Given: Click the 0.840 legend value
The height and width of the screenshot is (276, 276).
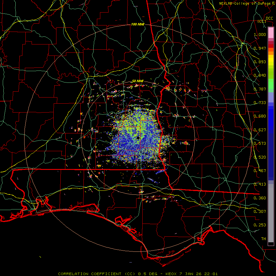Looking at the screenshot, I should click(260, 75).
